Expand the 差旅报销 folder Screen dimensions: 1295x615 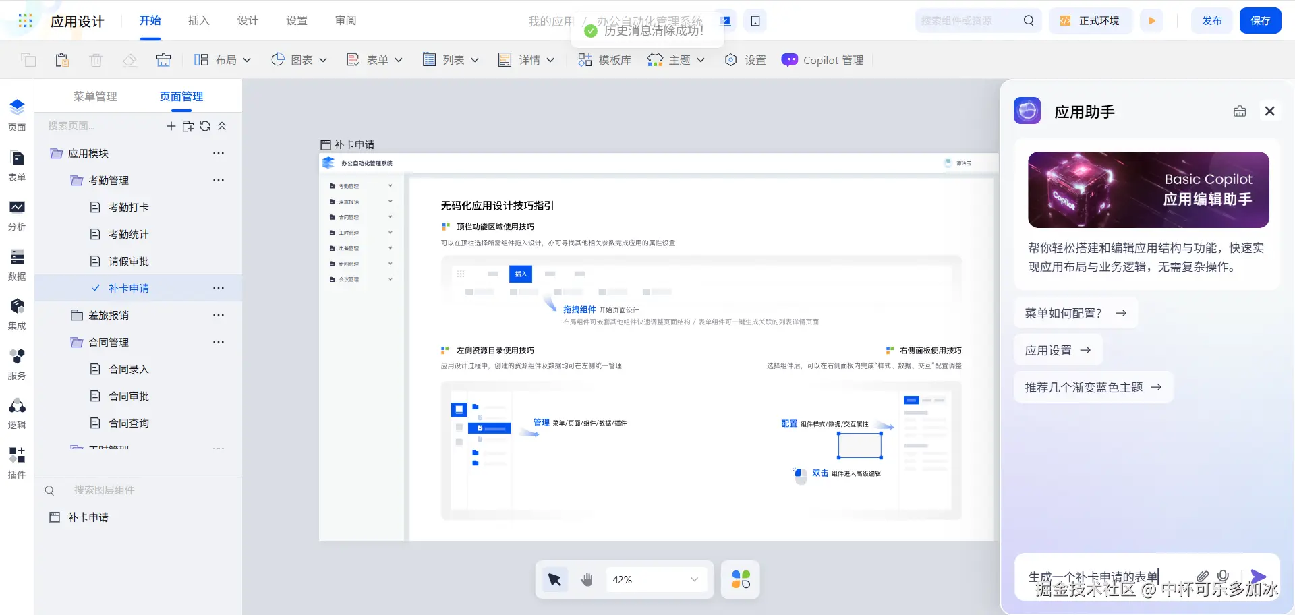tap(76, 315)
